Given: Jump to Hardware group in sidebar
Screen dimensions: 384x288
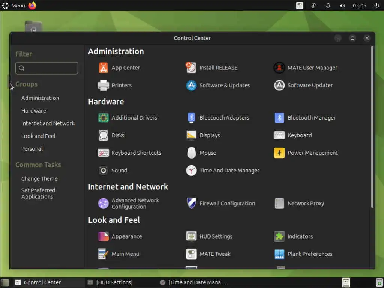Looking at the screenshot, I should pyautogui.click(x=33, y=111).
